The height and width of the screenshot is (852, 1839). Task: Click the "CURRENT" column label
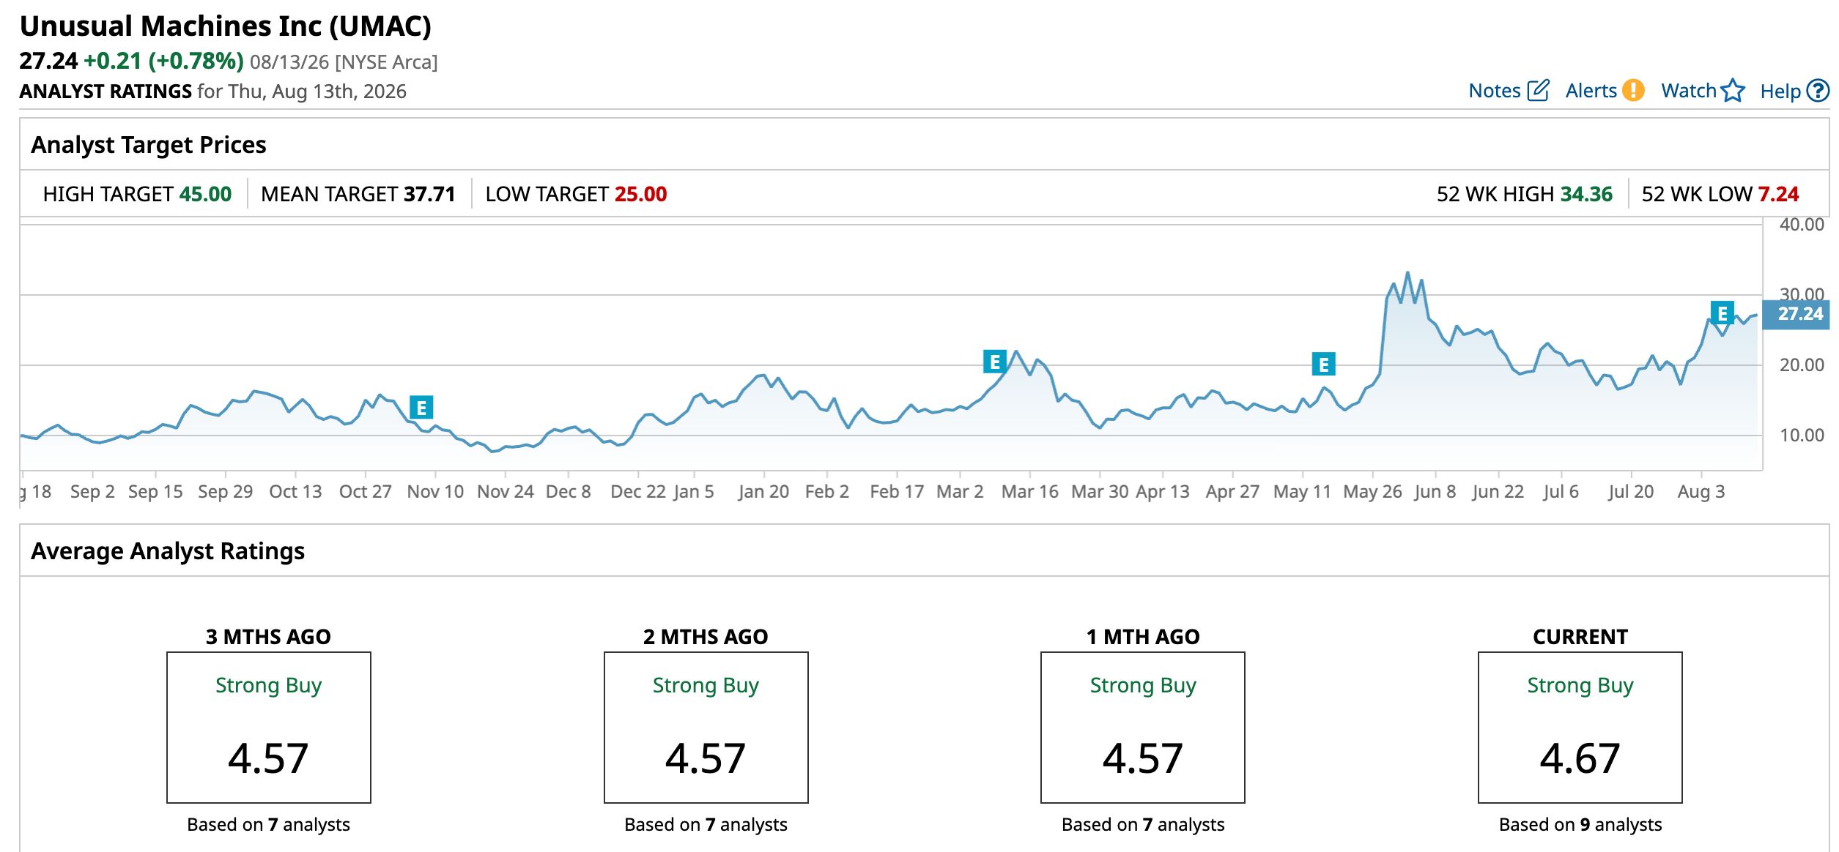(1580, 637)
